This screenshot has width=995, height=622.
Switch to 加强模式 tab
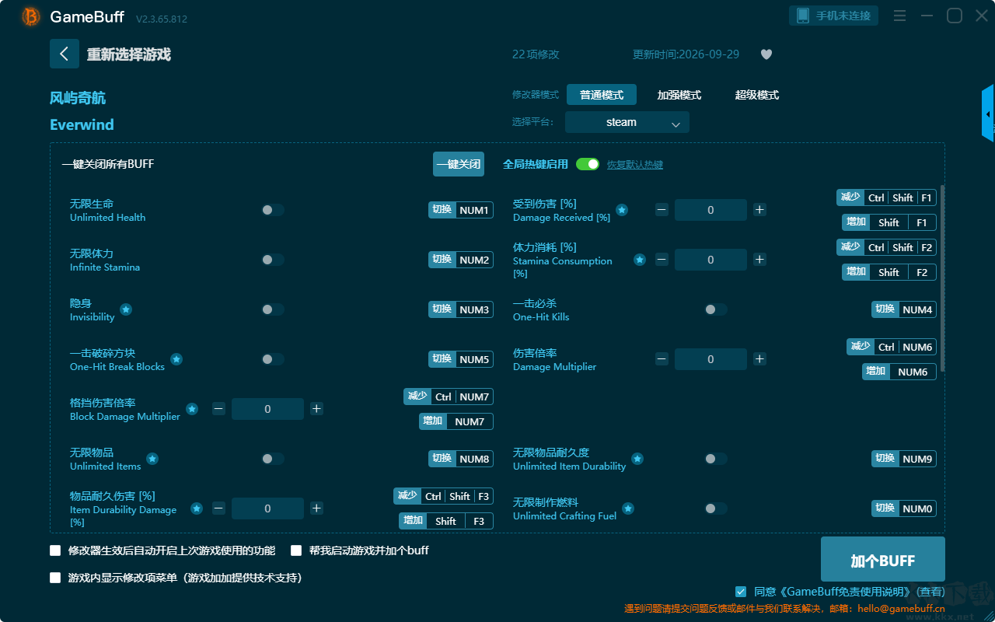click(679, 95)
